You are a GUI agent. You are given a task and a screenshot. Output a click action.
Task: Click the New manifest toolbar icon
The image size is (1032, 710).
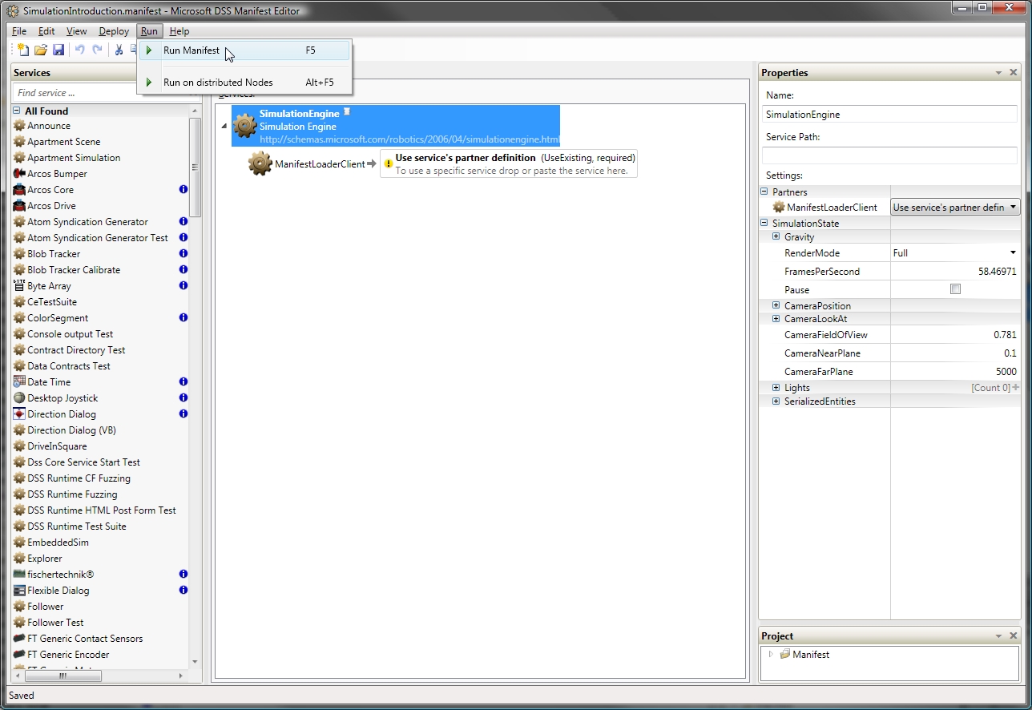pos(23,50)
